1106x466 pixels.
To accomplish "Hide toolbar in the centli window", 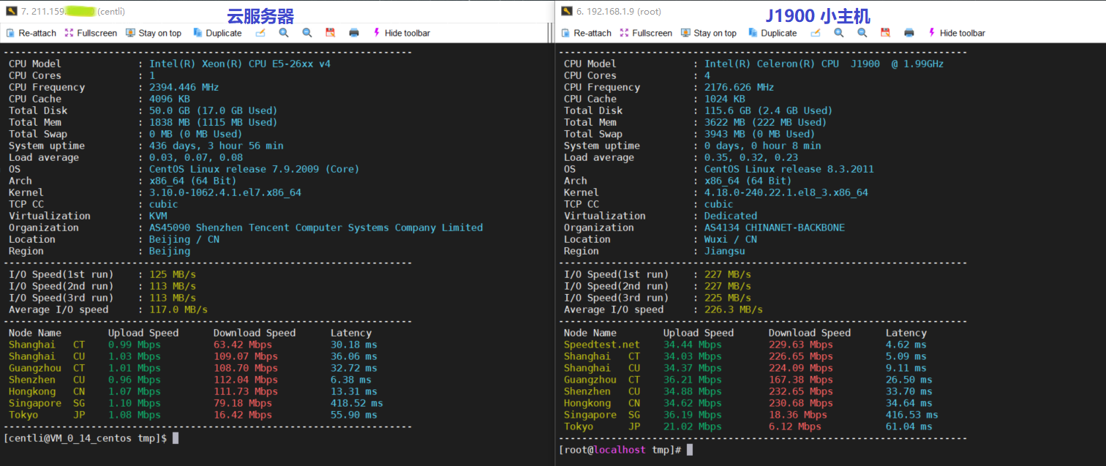I will coord(402,33).
